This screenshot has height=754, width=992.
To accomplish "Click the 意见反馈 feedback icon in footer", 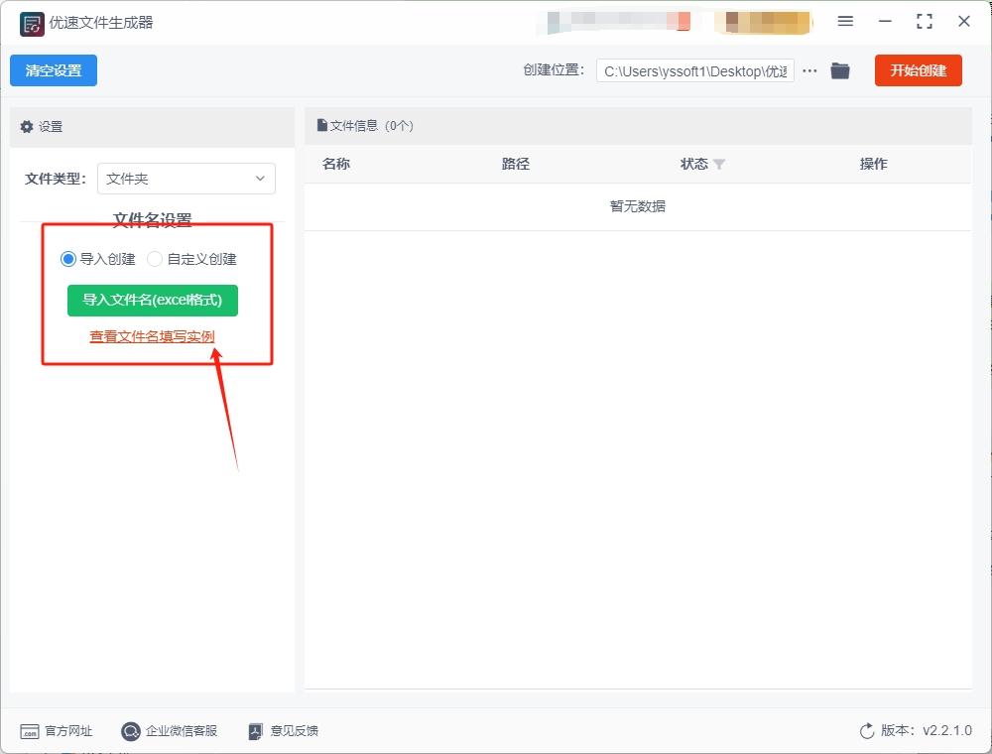I will (x=256, y=731).
